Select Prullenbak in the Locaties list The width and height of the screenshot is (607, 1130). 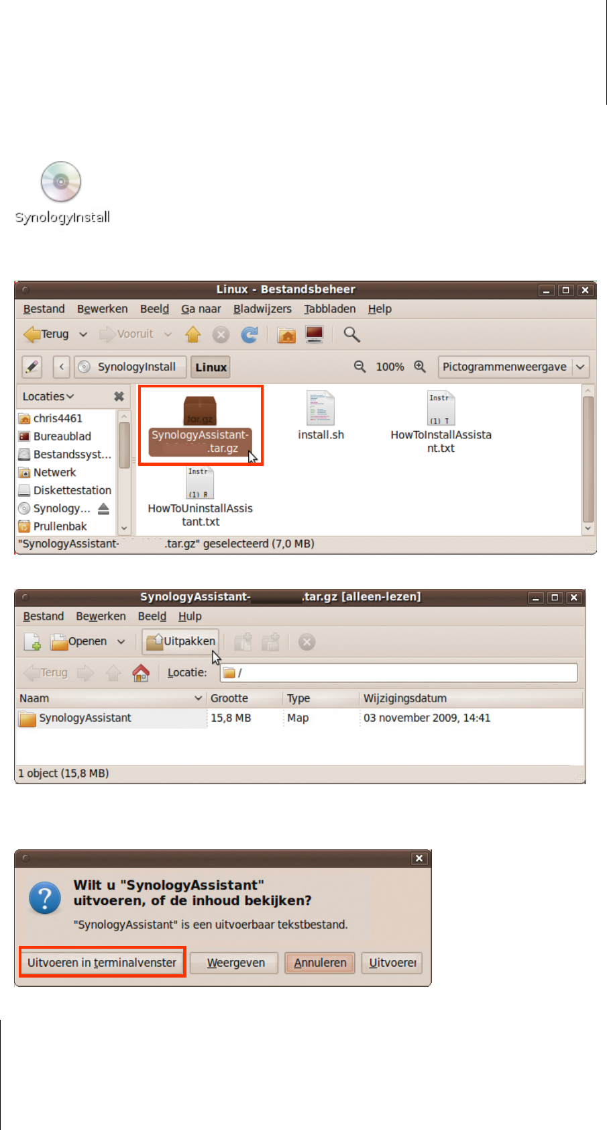[60, 526]
